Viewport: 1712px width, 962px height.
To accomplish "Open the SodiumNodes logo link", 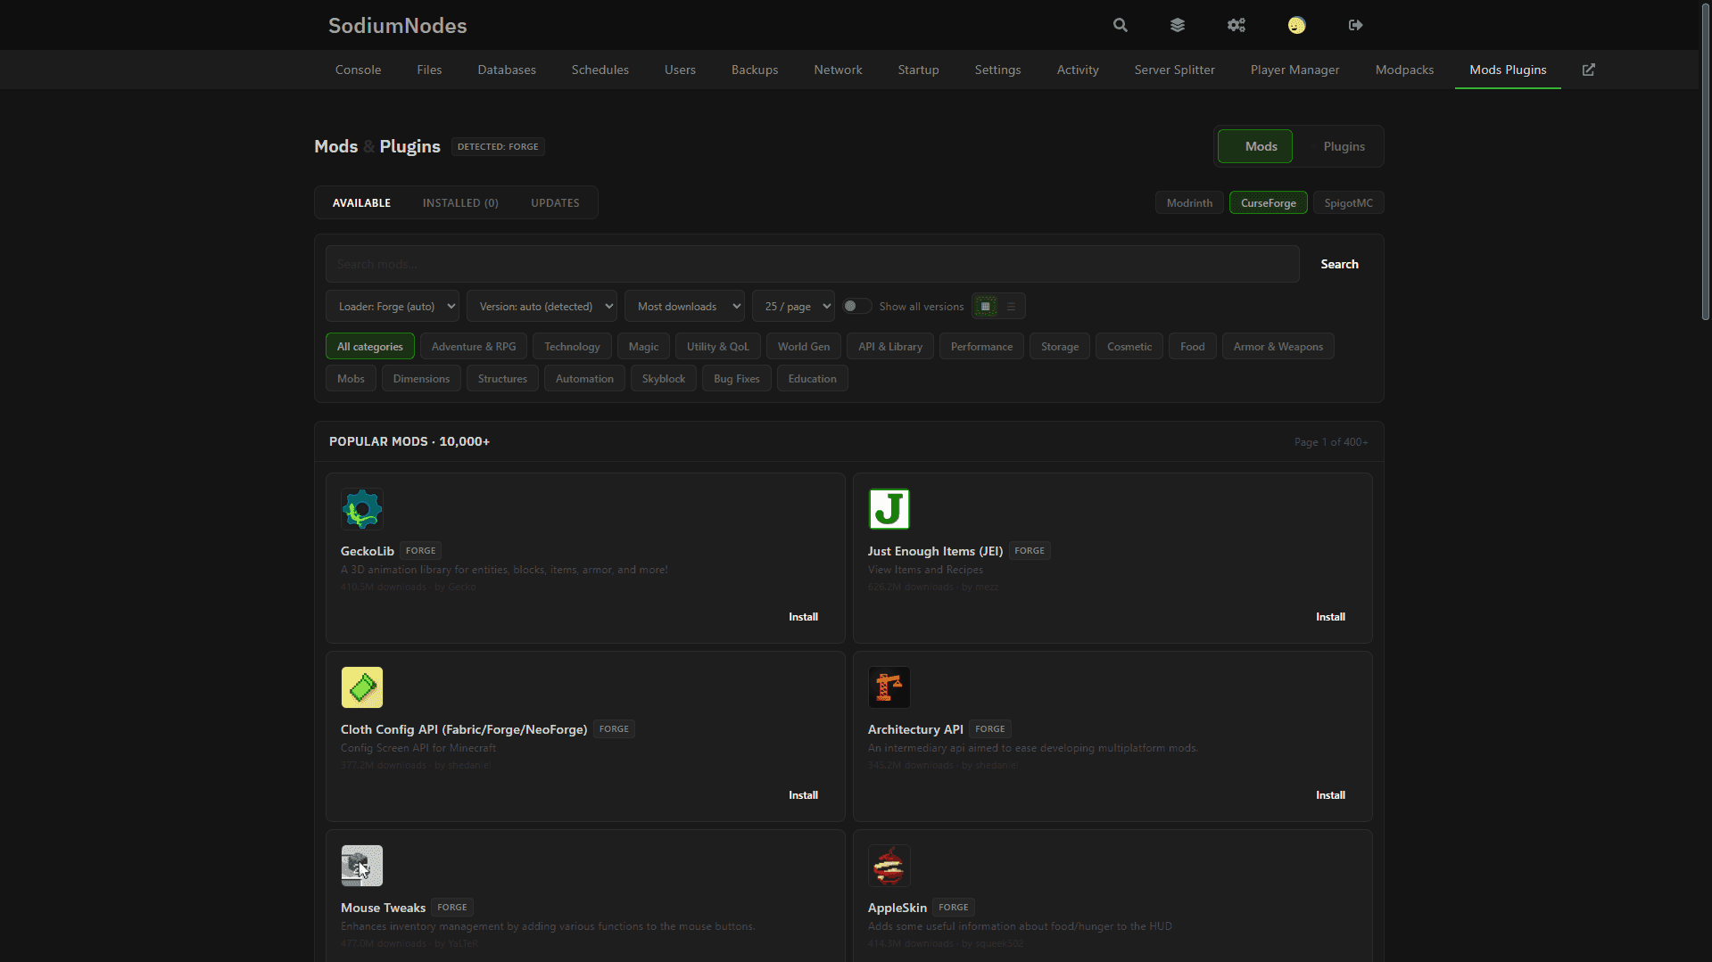I will pos(397,25).
